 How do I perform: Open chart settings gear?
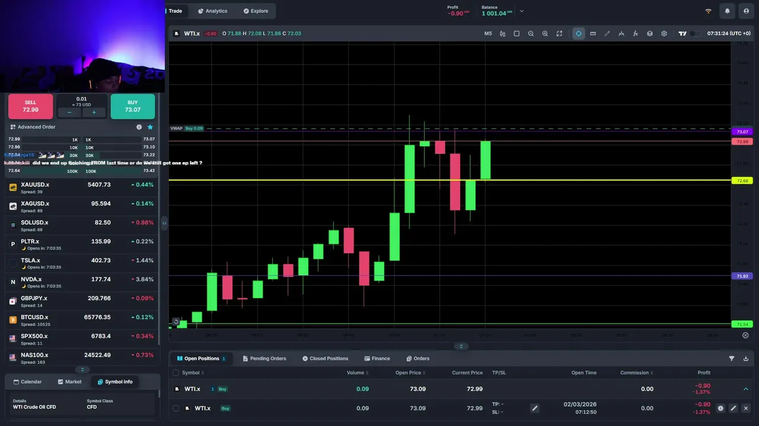click(664, 34)
